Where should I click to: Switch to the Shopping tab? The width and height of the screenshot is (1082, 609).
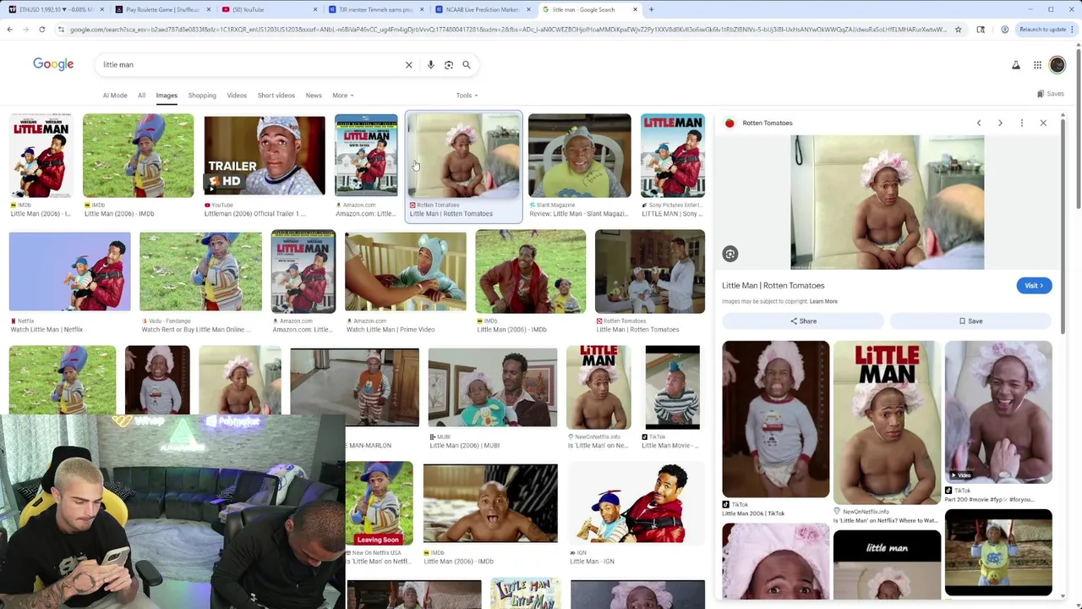click(202, 96)
